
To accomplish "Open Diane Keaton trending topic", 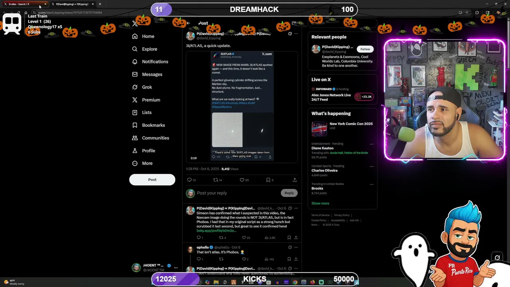I will pyautogui.click(x=322, y=148).
